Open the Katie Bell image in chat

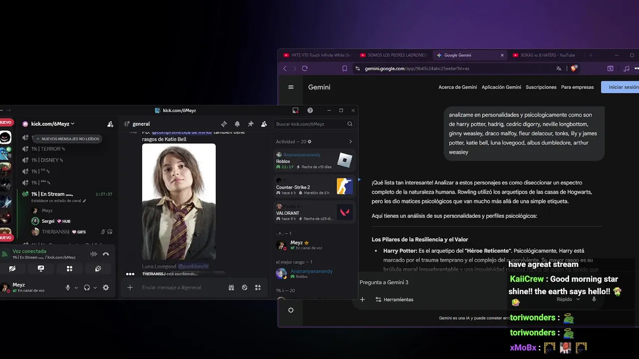click(179, 201)
